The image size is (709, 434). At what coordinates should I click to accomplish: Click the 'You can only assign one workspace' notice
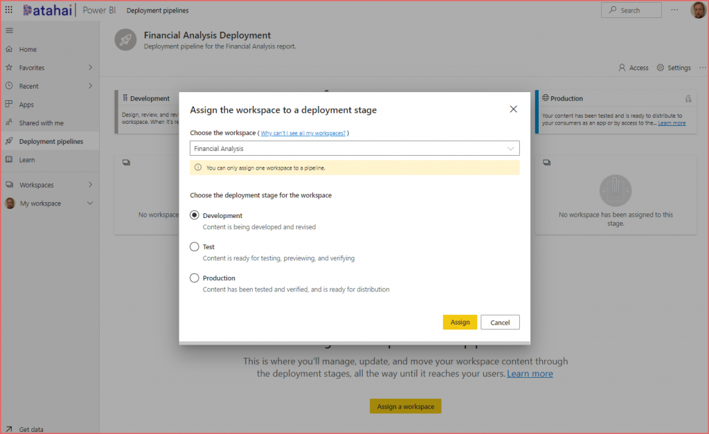354,168
